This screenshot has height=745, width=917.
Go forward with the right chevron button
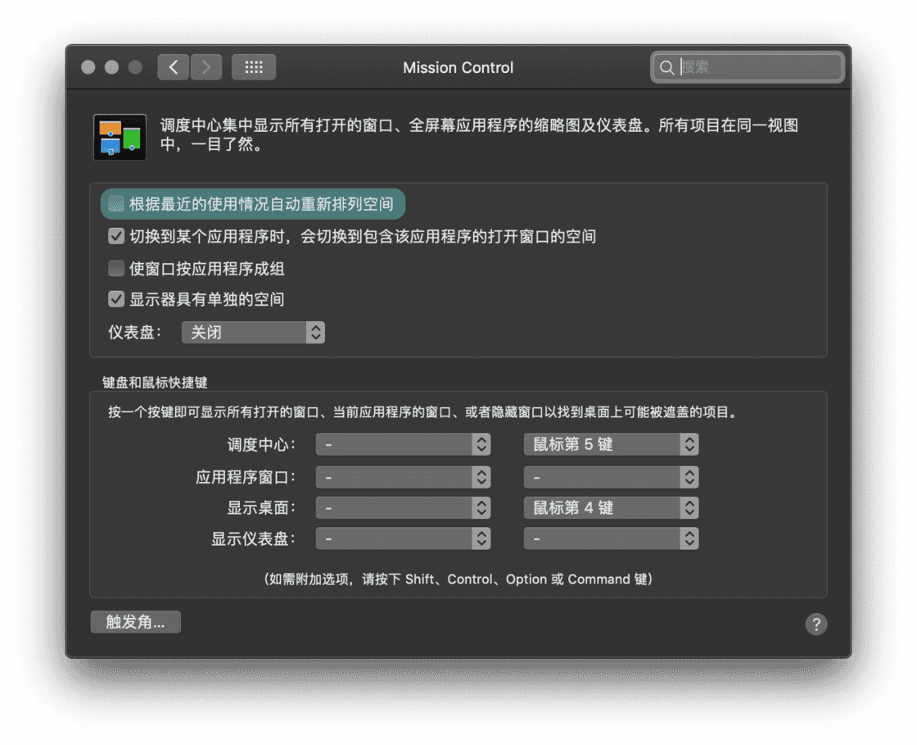click(206, 67)
